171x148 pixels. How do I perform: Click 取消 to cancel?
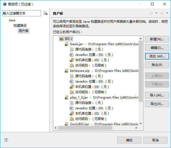click(155, 140)
